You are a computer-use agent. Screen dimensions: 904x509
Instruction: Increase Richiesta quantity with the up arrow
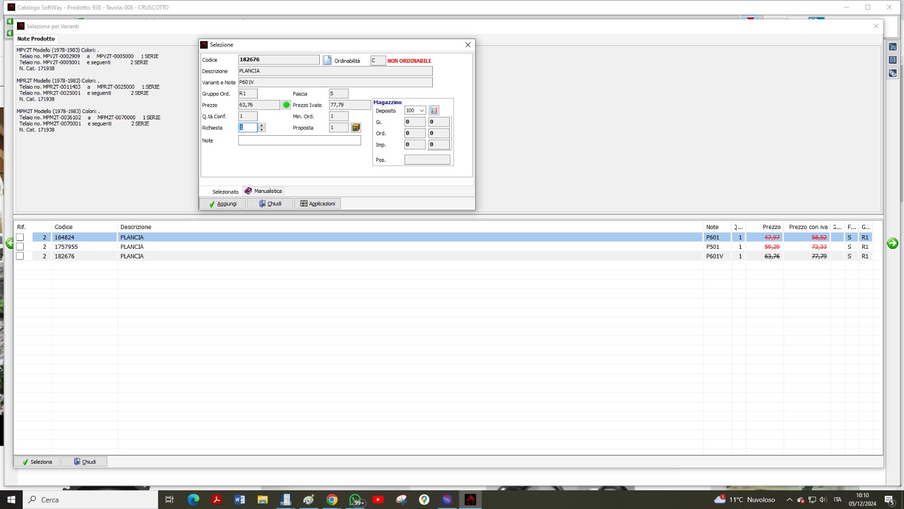pyautogui.click(x=262, y=126)
